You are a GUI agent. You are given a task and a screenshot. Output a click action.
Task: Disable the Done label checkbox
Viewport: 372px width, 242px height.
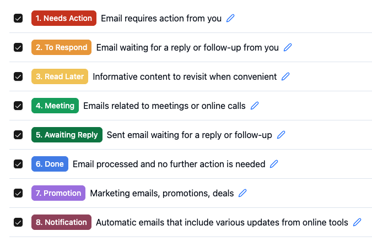pyautogui.click(x=18, y=164)
